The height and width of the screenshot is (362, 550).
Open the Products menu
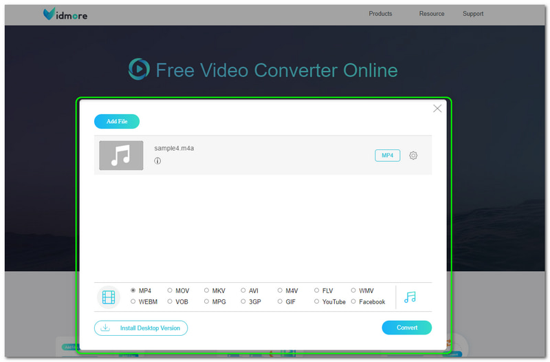click(380, 14)
